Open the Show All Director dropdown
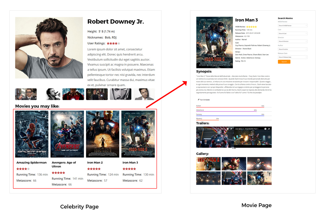Screen dimensions: 325x216 point(292,41)
